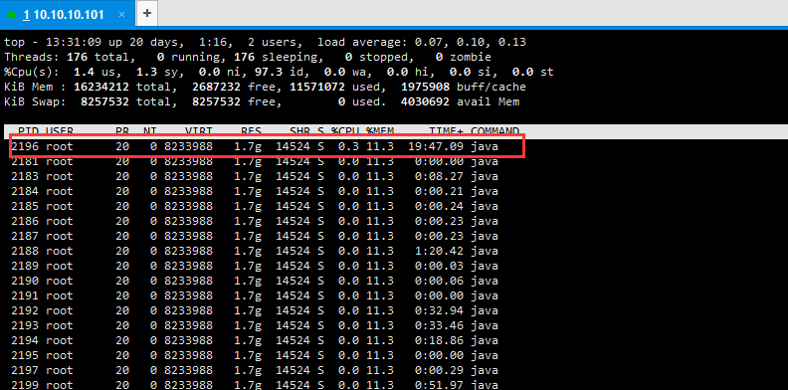Click the 0:32.94 time value
The width and height of the screenshot is (788, 390).
coord(440,310)
